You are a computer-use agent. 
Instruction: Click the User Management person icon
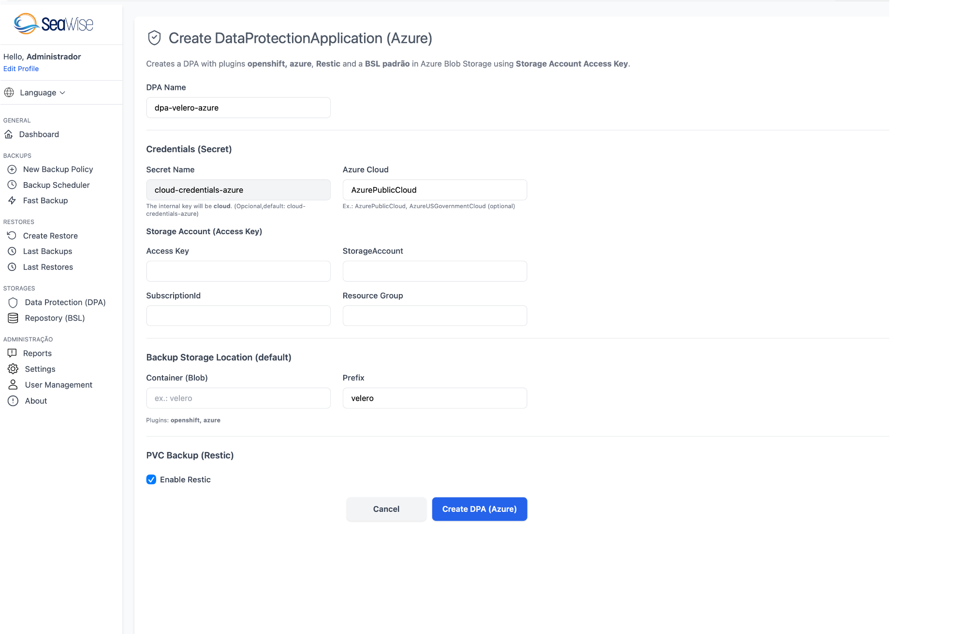click(13, 385)
